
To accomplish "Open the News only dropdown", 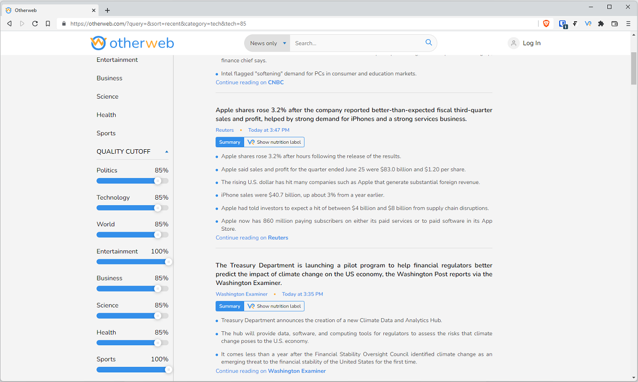I will click(268, 43).
